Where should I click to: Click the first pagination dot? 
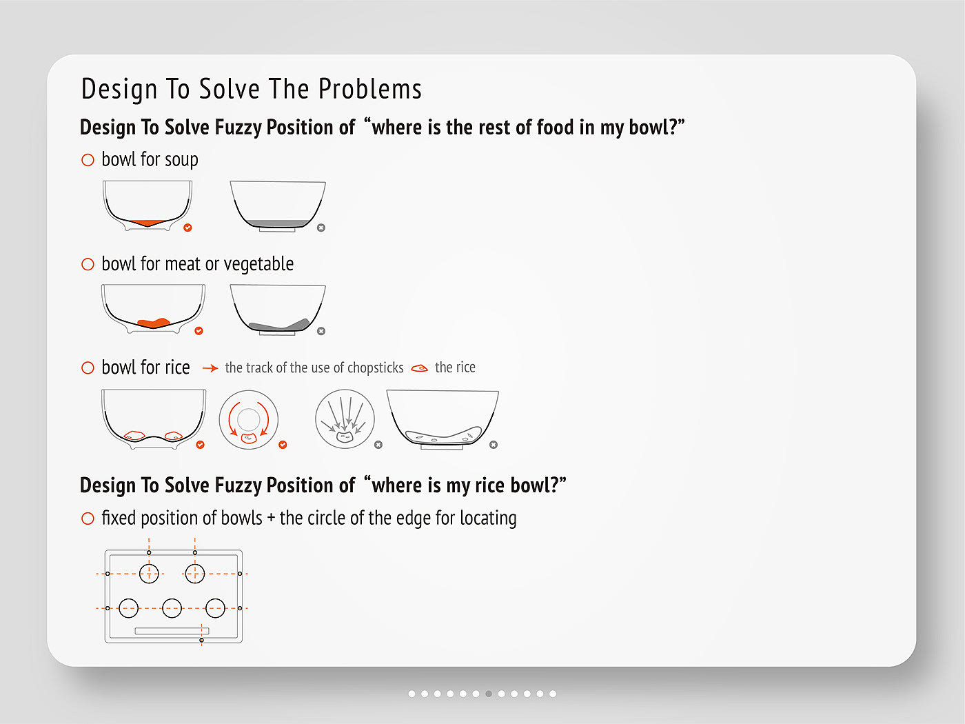[x=412, y=694]
